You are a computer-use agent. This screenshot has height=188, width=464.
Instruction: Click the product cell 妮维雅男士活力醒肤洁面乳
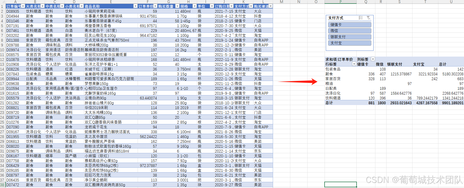tap(111, 132)
